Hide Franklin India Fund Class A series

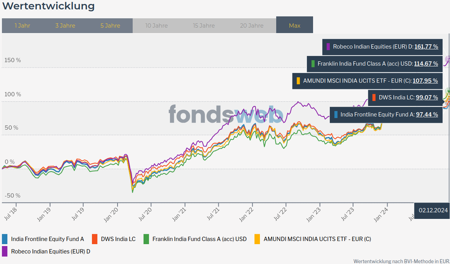(x=199, y=239)
